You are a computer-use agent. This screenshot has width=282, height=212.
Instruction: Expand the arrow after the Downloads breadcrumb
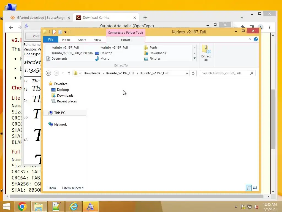pyautogui.click(x=103, y=73)
